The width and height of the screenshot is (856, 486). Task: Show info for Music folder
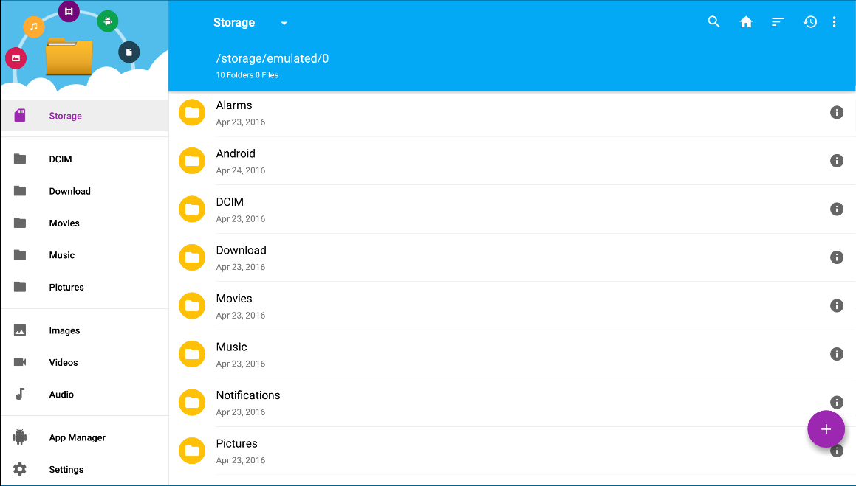pos(837,354)
